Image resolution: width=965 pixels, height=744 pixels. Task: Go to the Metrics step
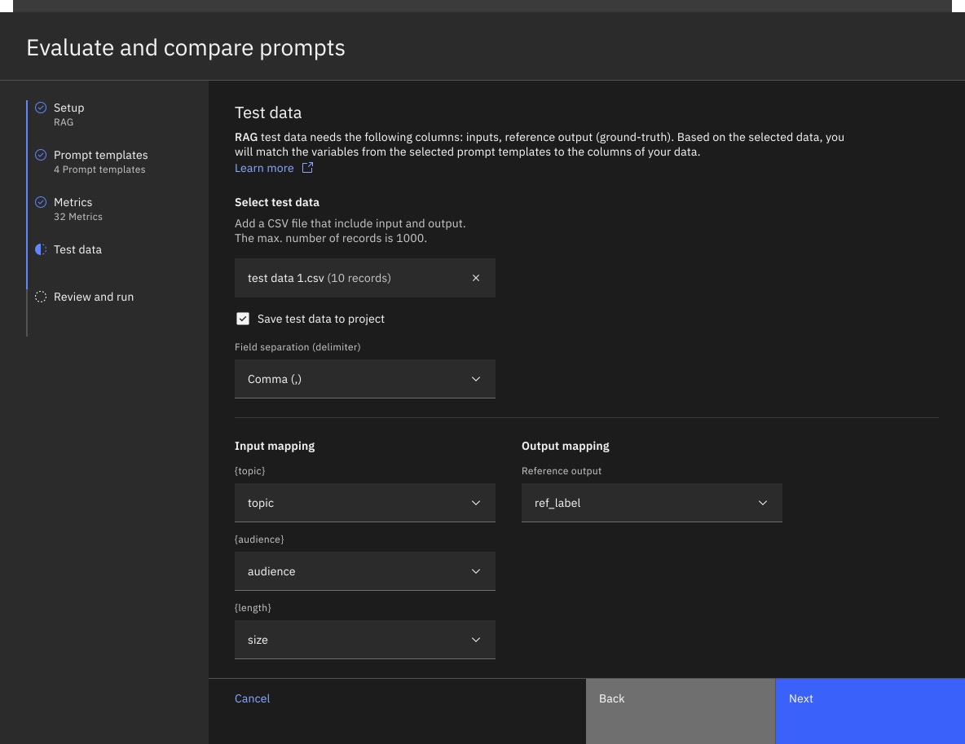tap(73, 202)
